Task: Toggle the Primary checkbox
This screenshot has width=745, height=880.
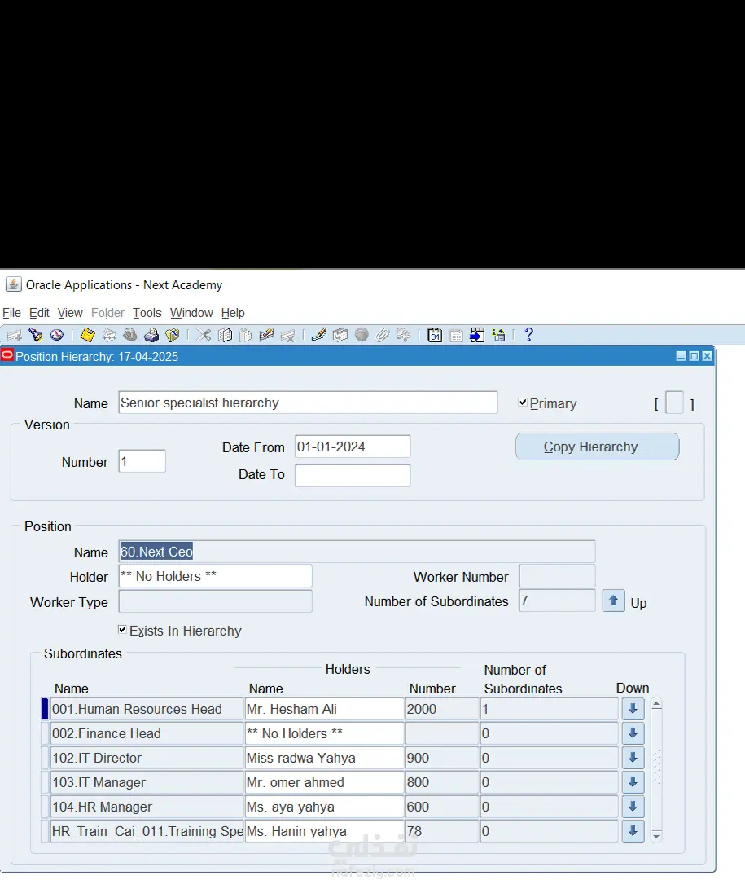Action: (523, 403)
